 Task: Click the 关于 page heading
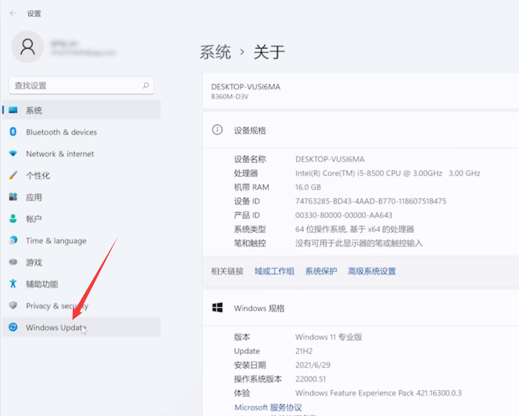point(269,52)
